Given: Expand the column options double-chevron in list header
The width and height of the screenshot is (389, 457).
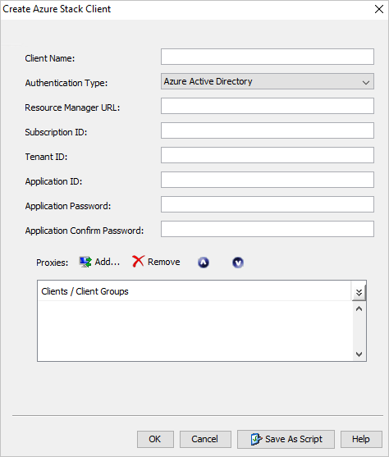Looking at the screenshot, I should 359,292.
